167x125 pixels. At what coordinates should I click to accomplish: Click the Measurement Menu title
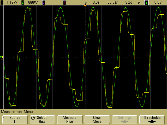click(17, 112)
